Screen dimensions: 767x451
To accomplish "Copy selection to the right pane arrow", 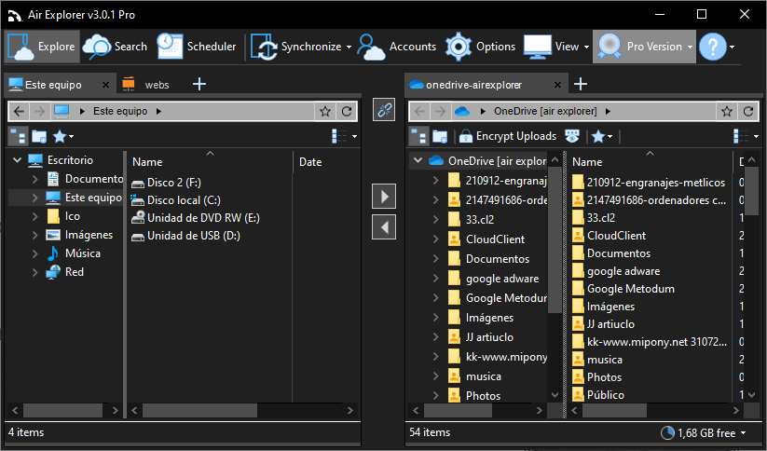I will [x=384, y=197].
